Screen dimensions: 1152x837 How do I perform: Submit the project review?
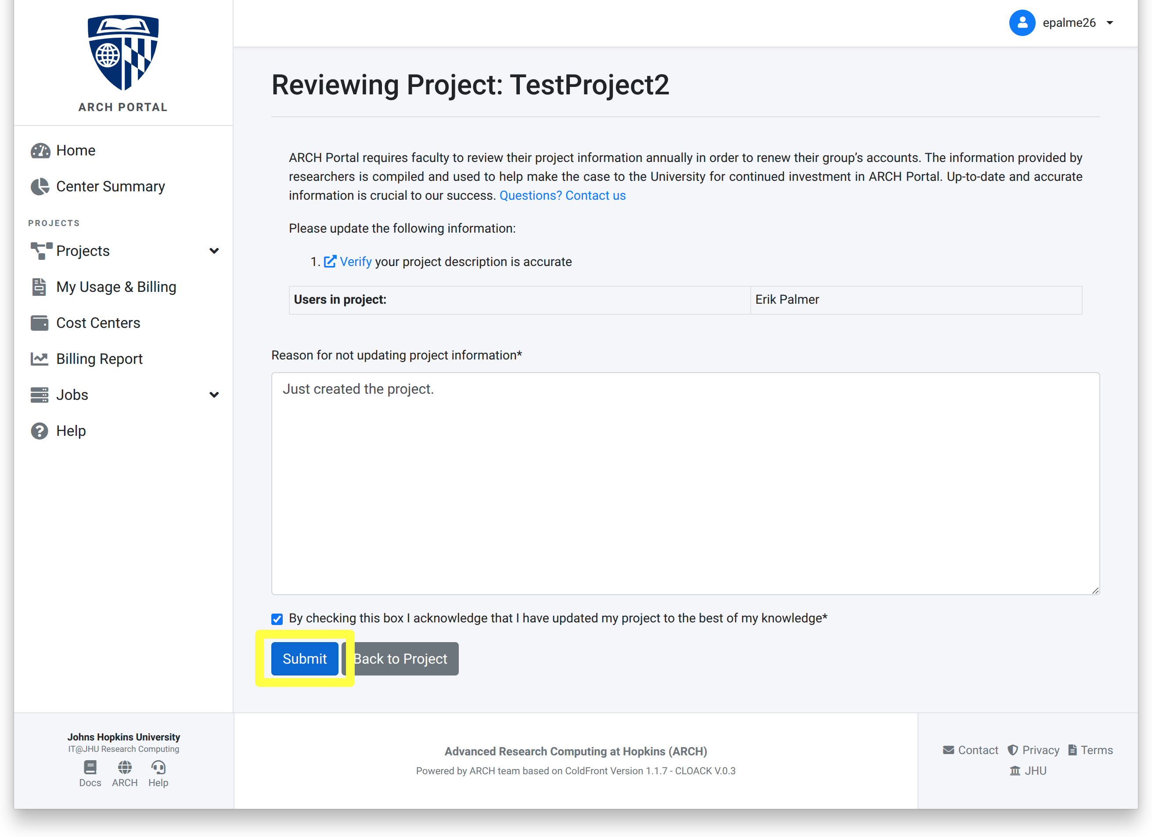click(x=305, y=659)
